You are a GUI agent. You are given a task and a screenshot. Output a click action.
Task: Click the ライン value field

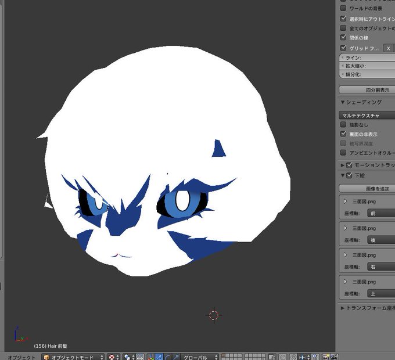367,57
